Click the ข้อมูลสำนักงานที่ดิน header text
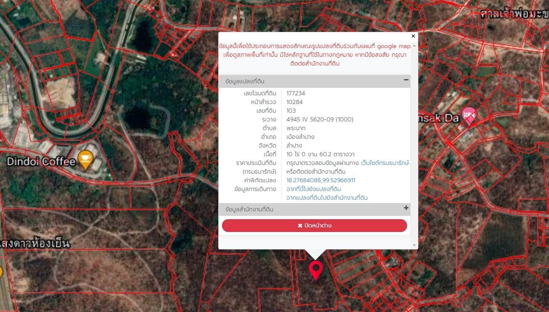549x312 pixels. (x=249, y=209)
